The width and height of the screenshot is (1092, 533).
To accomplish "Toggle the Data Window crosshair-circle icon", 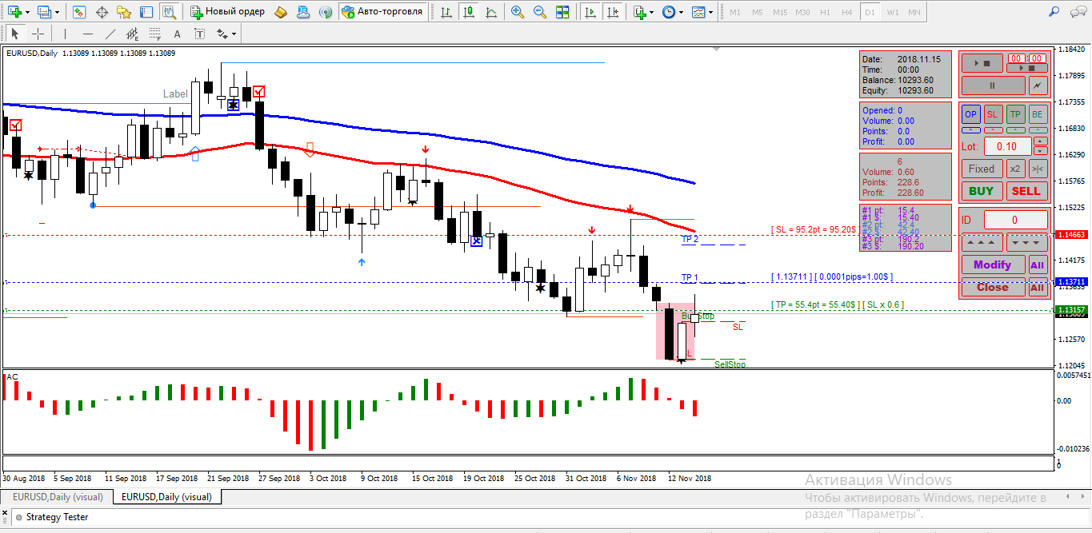I will pyautogui.click(x=102, y=12).
